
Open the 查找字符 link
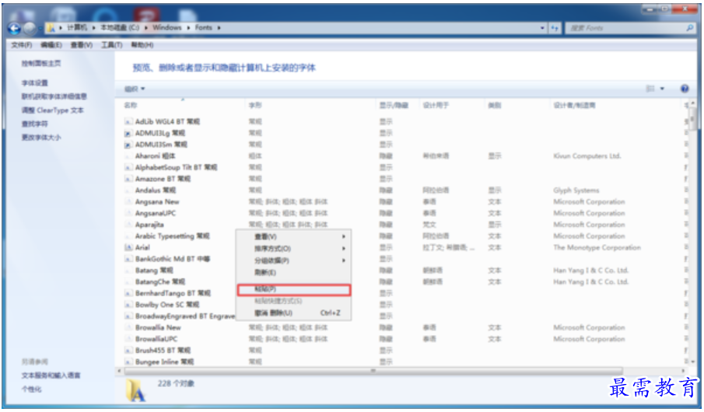pyautogui.click(x=34, y=124)
